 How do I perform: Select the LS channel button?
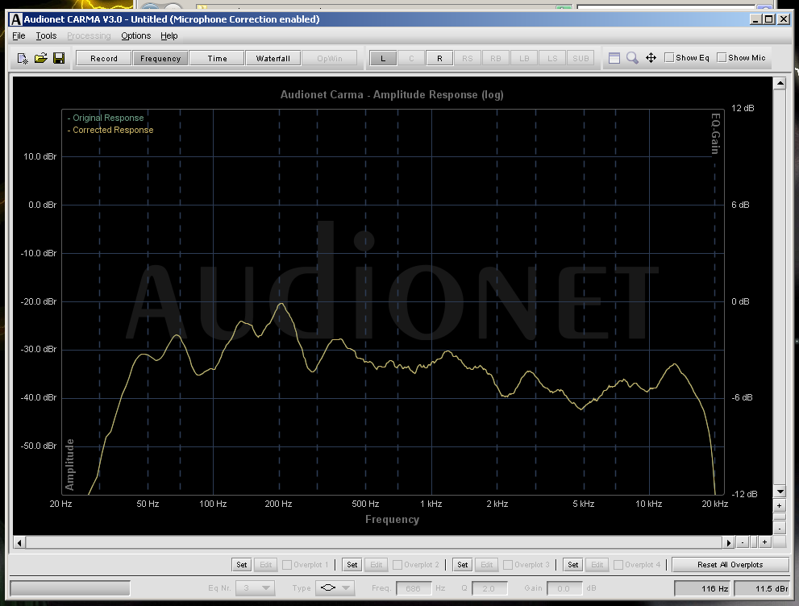553,59
